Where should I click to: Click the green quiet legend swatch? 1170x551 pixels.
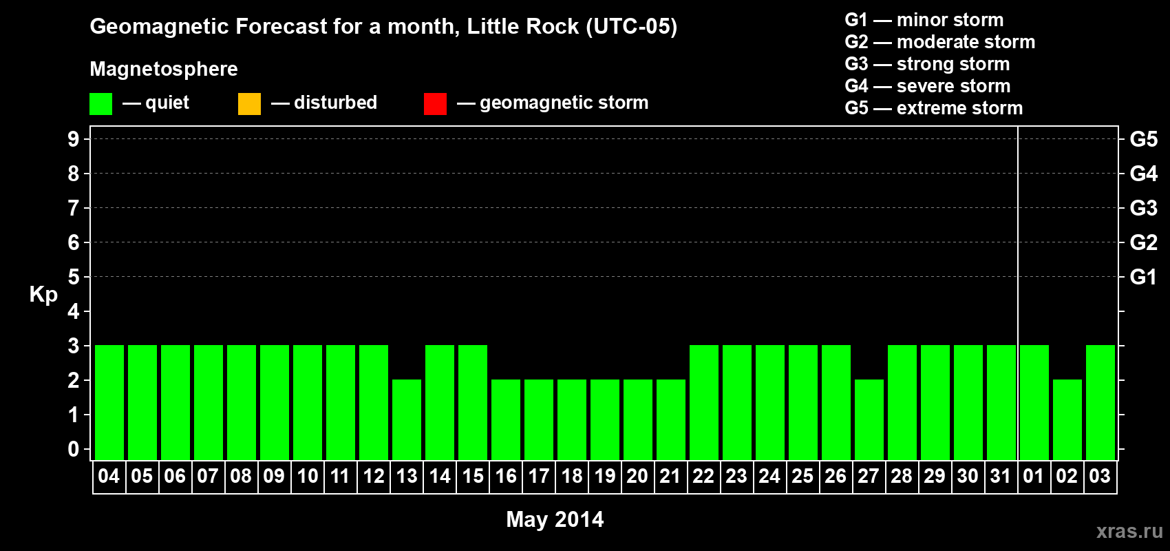(x=100, y=104)
